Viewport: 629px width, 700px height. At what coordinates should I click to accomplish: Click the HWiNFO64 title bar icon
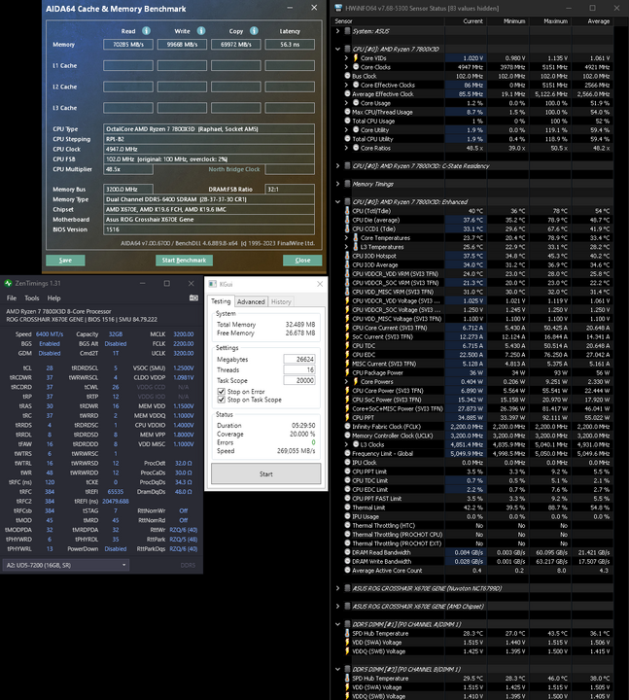coord(338,8)
